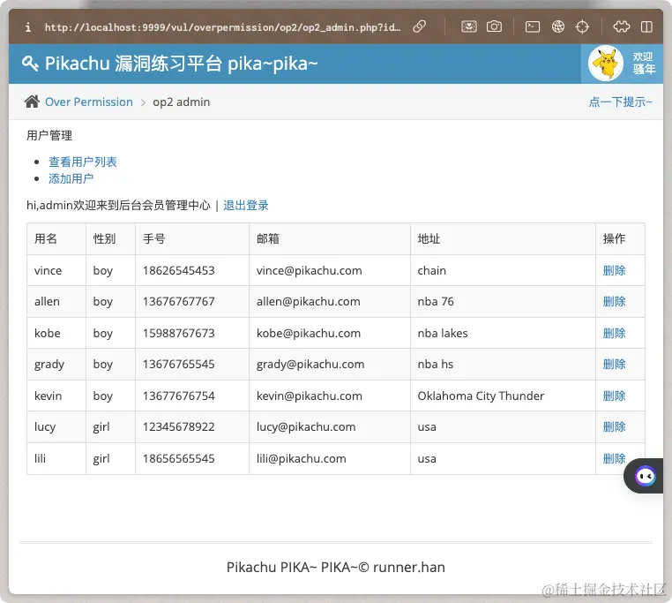This screenshot has height=603, width=672.
Task: Open the extensions puzzle icon
Action: pos(622,26)
